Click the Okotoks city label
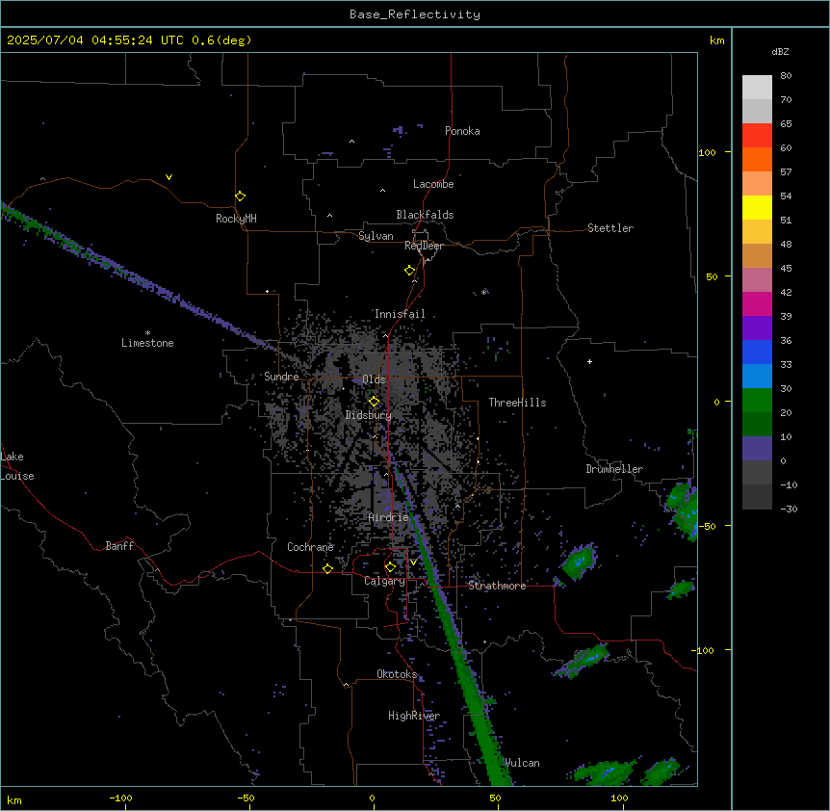The height and width of the screenshot is (811, 830). coord(397,674)
